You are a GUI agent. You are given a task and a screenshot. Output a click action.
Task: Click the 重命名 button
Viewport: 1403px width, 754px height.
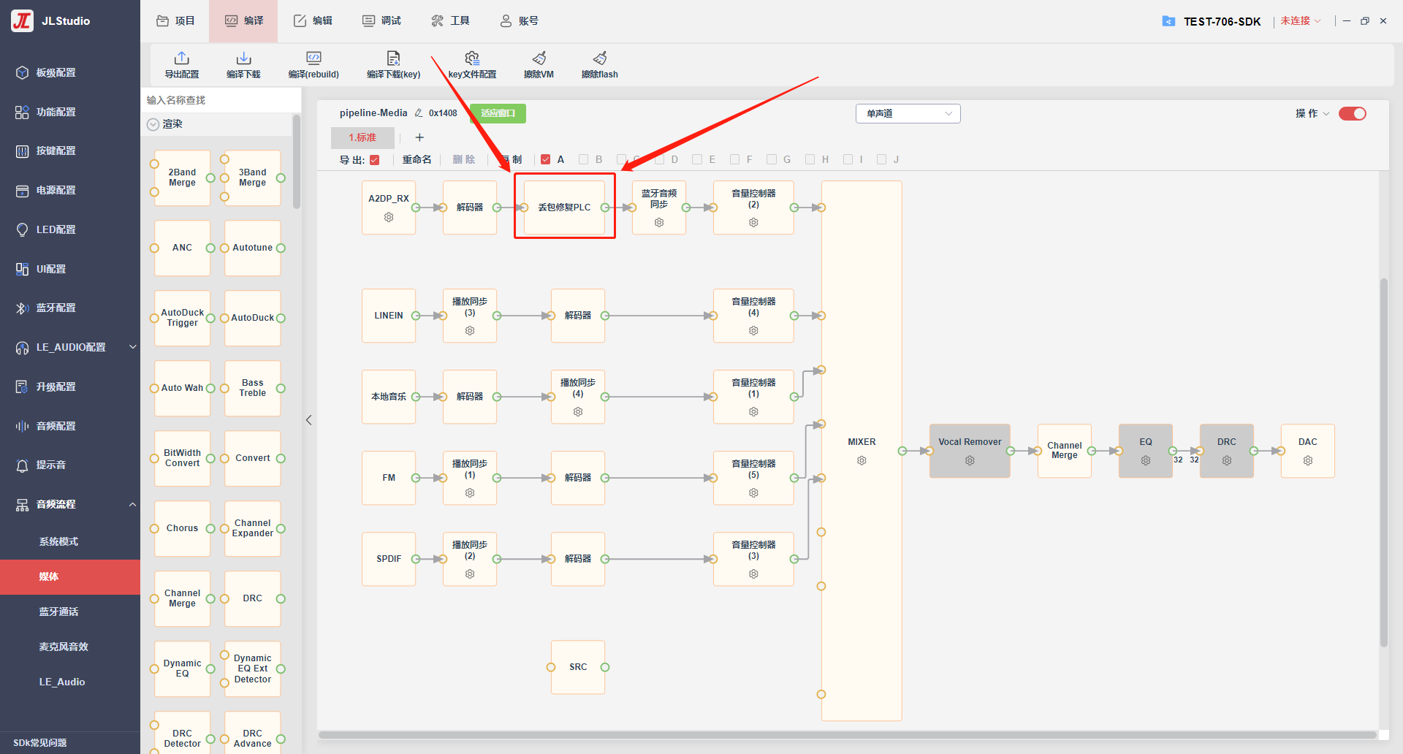417,159
